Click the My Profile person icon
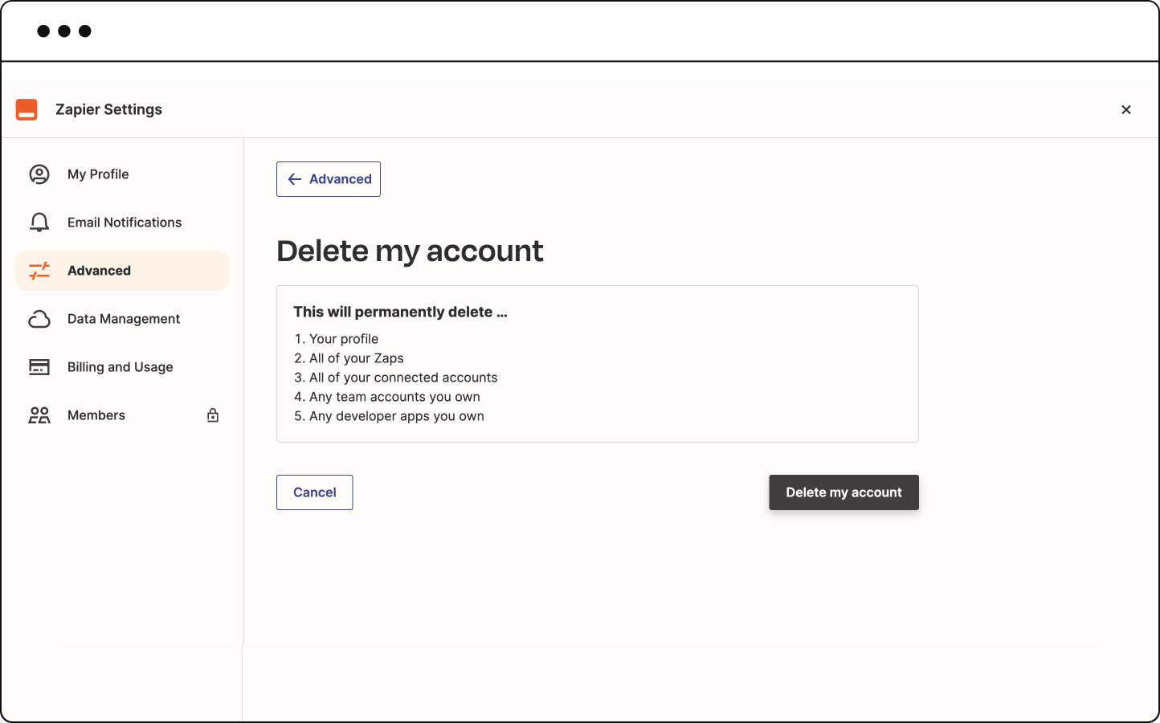This screenshot has height=723, width=1160. pyautogui.click(x=39, y=174)
